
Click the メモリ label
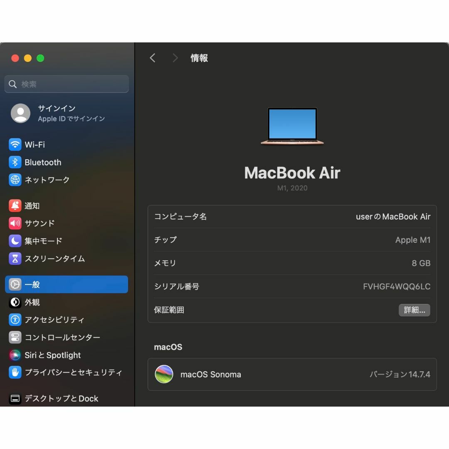(165, 263)
